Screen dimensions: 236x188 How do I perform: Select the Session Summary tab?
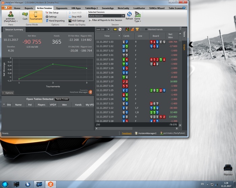tap(14, 30)
